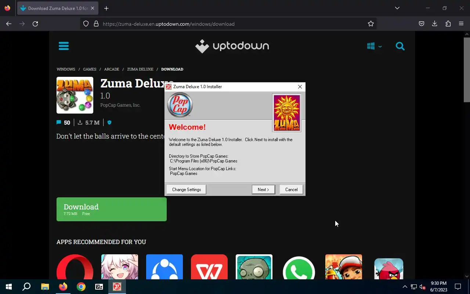Open 7-Zip from the taskbar
The image size is (470, 294).
(99, 287)
